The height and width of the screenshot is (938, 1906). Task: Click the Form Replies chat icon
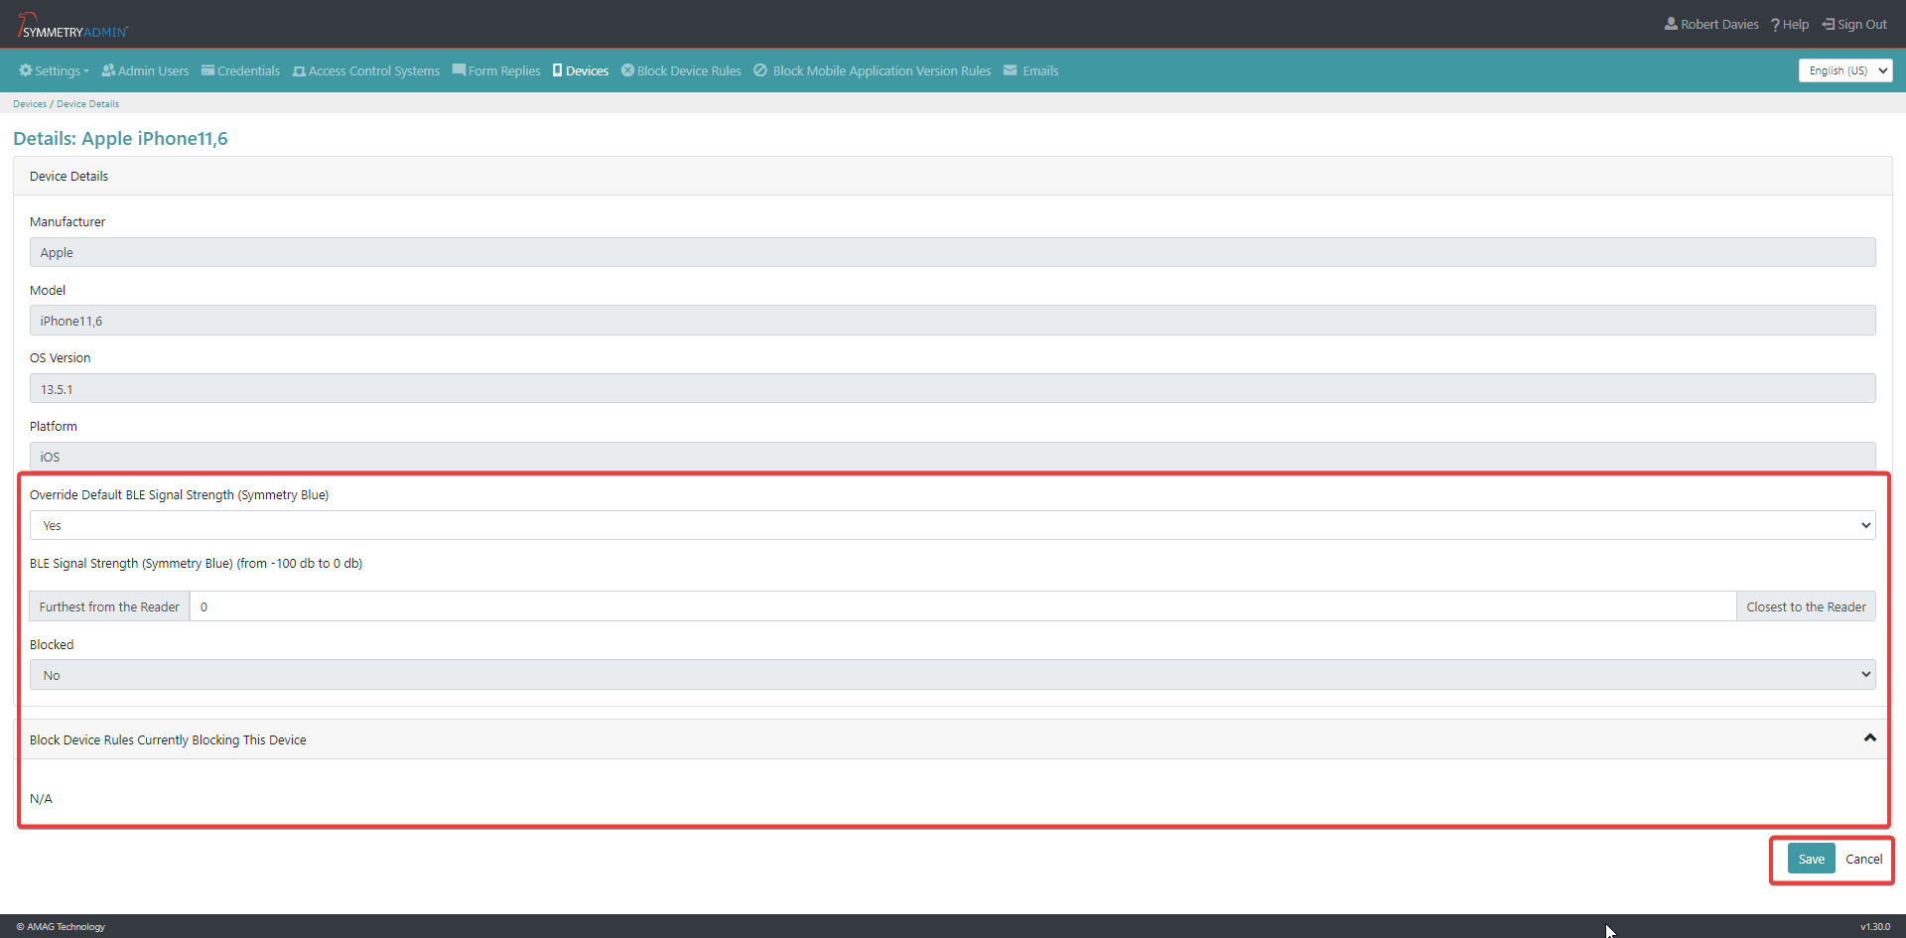coord(459,70)
